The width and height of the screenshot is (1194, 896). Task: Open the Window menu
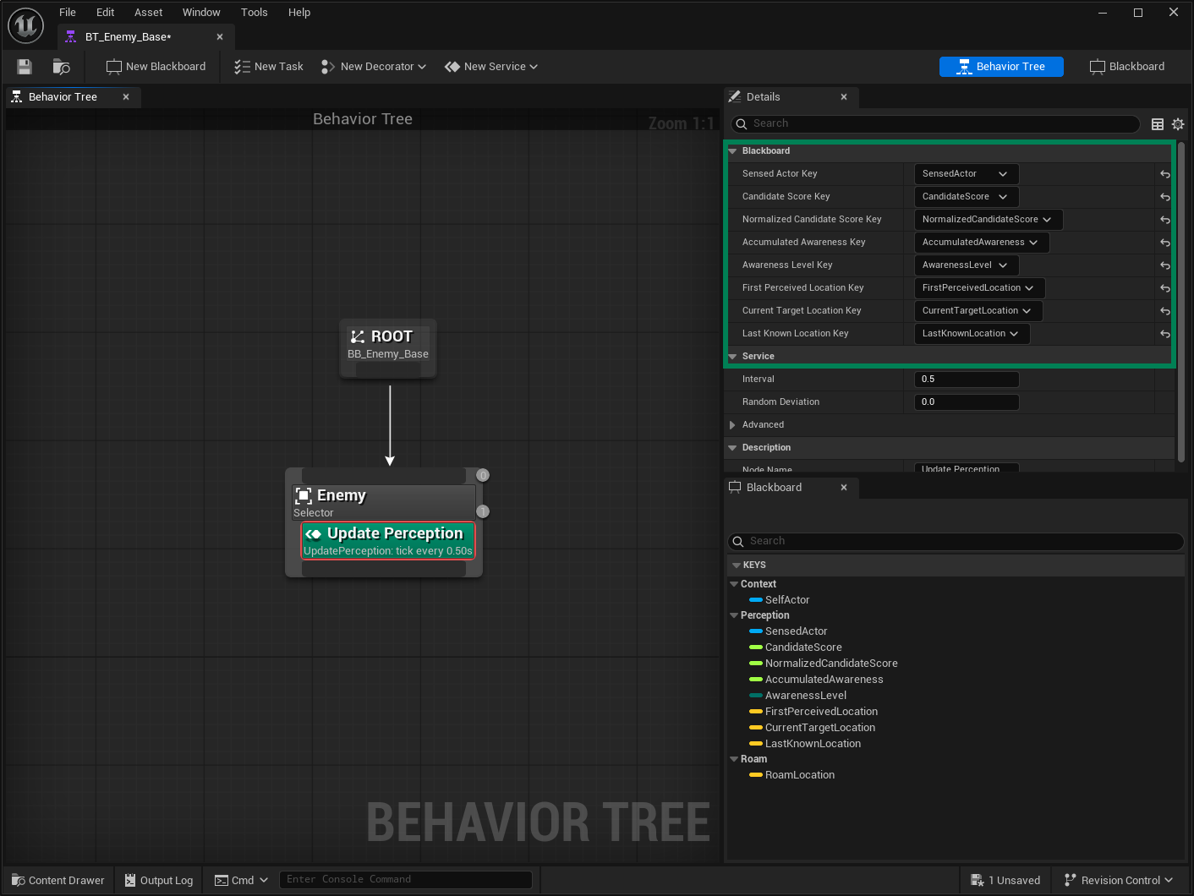click(x=201, y=12)
